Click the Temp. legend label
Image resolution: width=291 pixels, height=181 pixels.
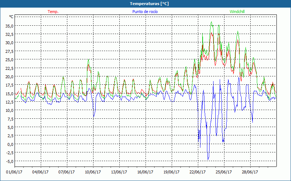pos(53,12)
